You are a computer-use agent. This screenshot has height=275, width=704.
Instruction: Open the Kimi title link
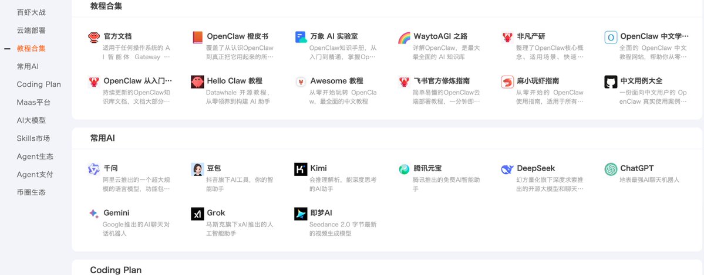click(x=318, y=169)
